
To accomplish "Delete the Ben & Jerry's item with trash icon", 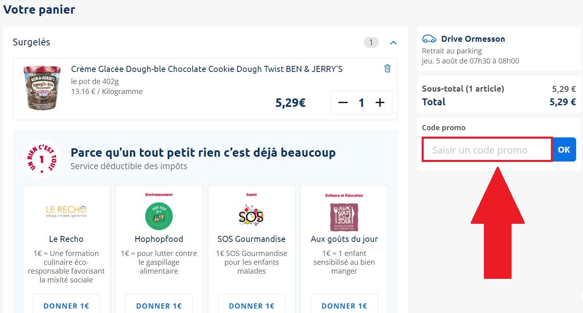I will tap(387, 68).
